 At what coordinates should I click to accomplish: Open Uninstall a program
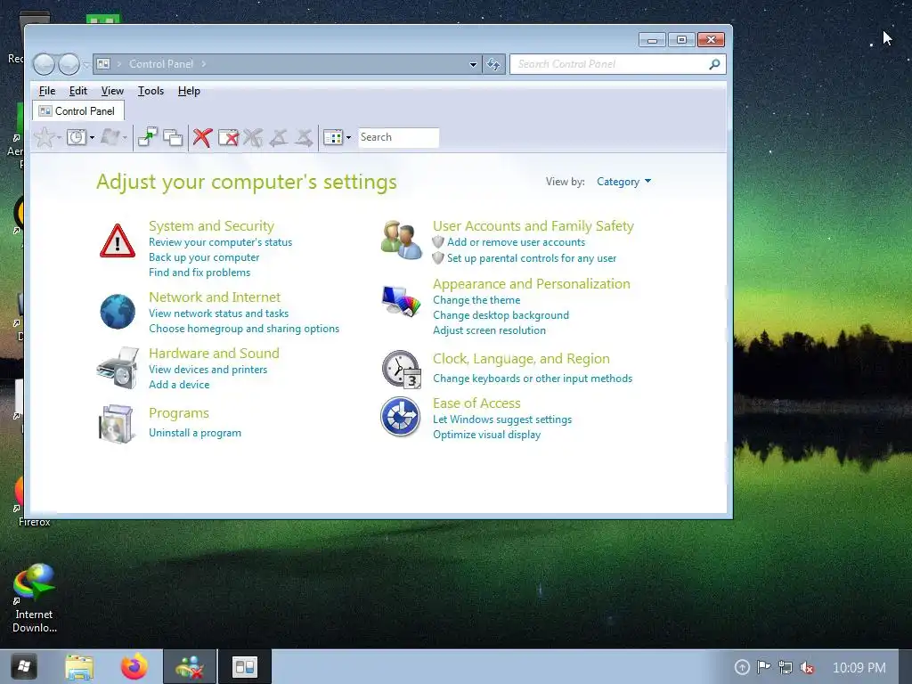pos(195,433)
